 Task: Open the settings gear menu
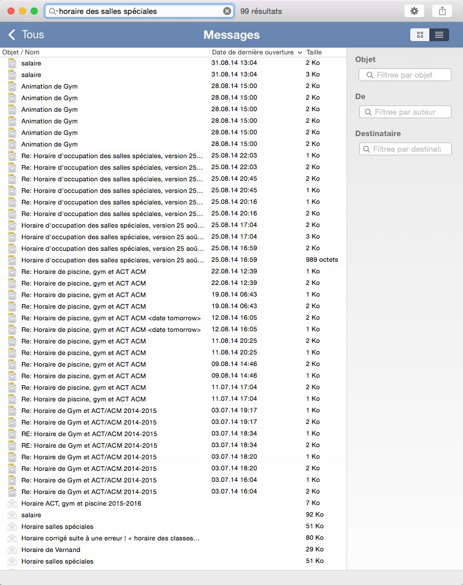point(414,11)
